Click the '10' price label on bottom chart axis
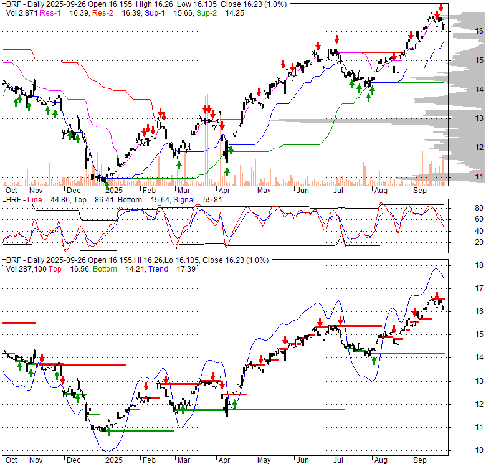 tap(479, 450)
